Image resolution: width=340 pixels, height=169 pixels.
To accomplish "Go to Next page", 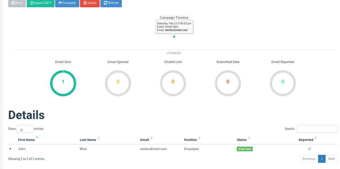I will coord(331,159).
